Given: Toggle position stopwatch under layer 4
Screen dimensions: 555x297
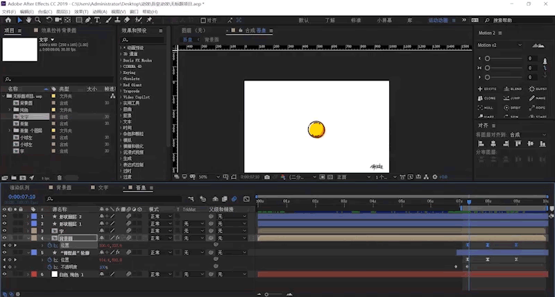Looking at the screenshot, I should tap(51, 246).
